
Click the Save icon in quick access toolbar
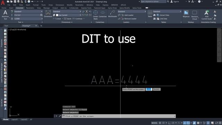pos(15,1)
